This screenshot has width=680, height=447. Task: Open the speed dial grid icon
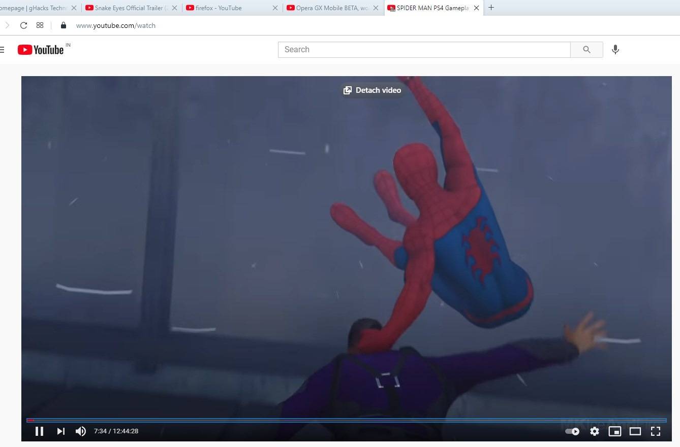[40, 25]
